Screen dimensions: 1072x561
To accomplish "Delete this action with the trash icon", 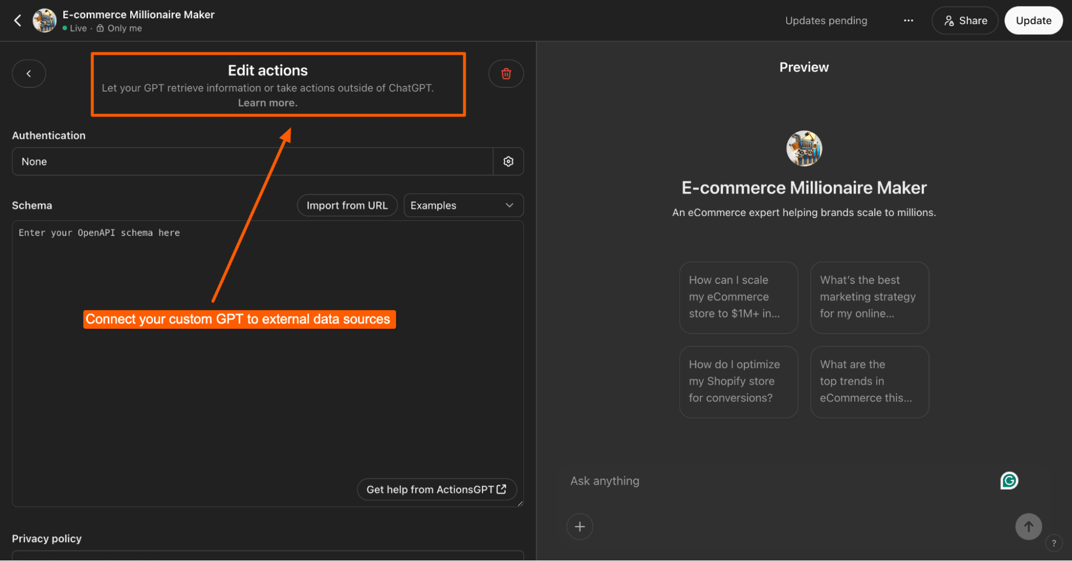I will point(506,73).
